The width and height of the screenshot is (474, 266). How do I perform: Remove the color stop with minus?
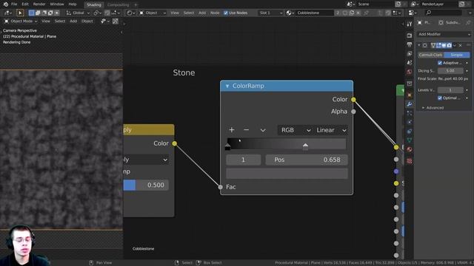[246, 130]
